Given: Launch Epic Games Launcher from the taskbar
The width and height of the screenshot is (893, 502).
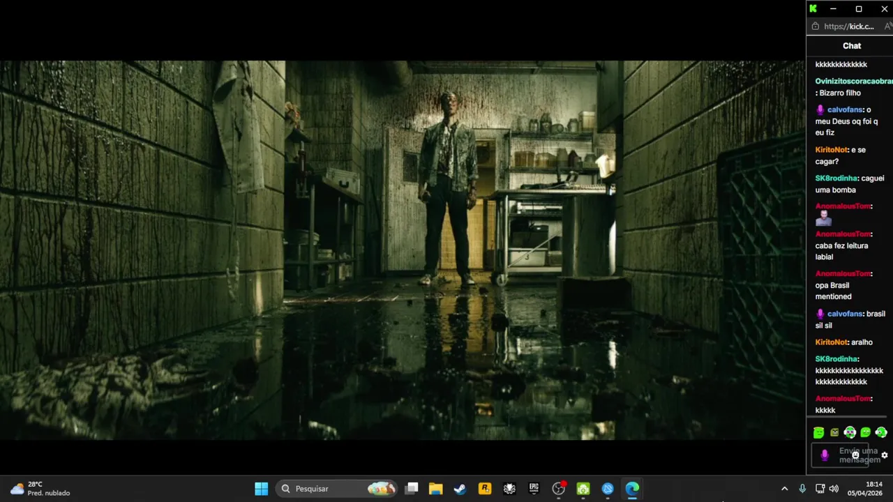Looking at the screenshot, I should coord(534,489).
